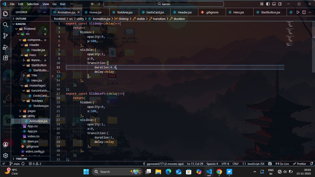Toggle the secondary side bar
Image resolution: width=315 pixels, height=177 pixels.
280,4
